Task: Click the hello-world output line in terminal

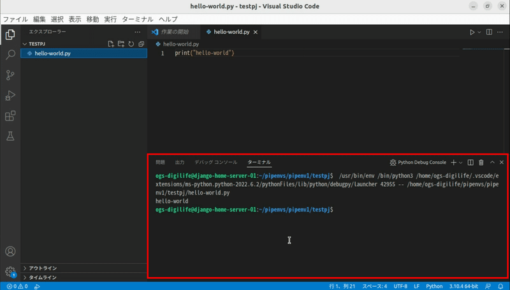Action: click(x=171, y=201)
